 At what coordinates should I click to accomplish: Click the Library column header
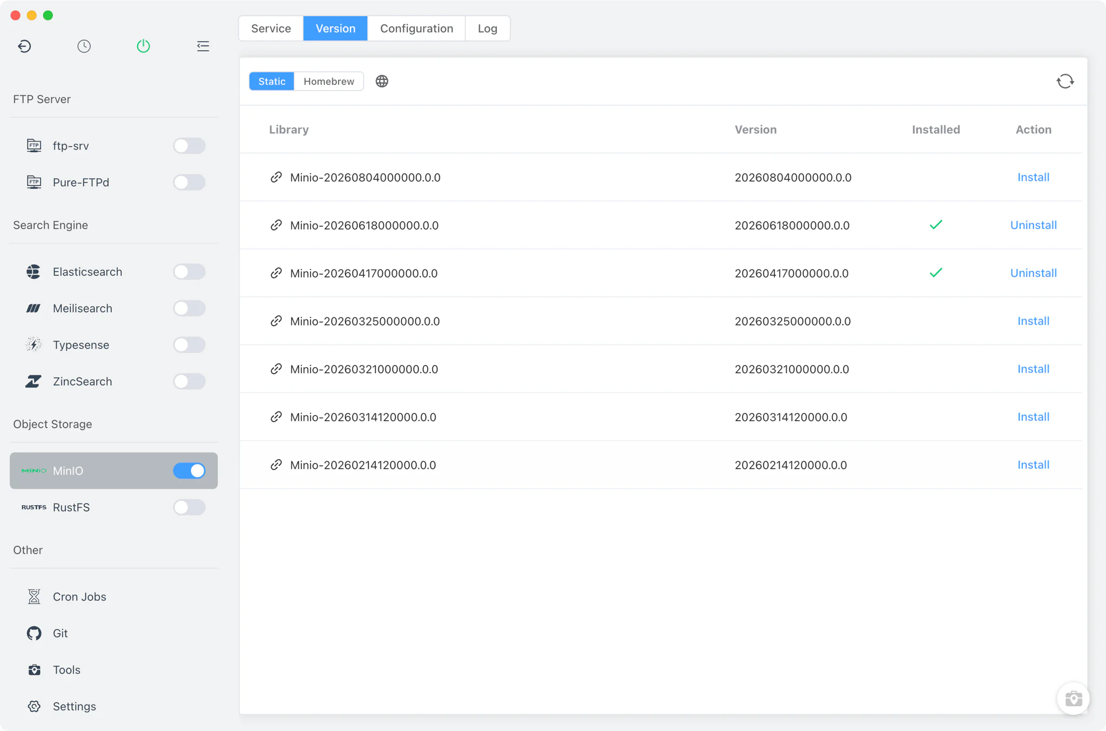click(x=289, y=130)
